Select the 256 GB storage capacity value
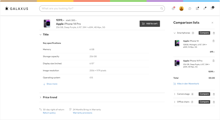Screen dimensions: 220x120 pyautogui.click(x=93, y=56)
